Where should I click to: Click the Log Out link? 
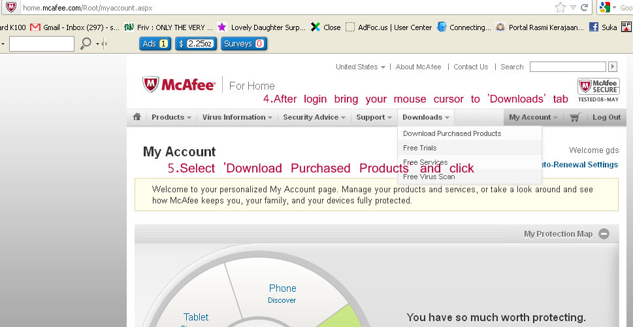pos(606,117)
